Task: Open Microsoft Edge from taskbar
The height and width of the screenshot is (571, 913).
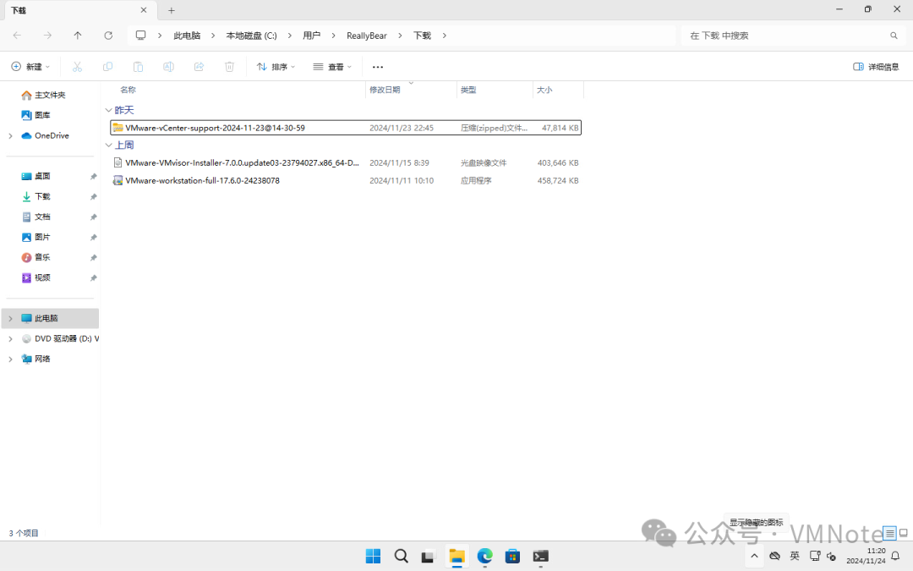Action: tap(484, 556)
